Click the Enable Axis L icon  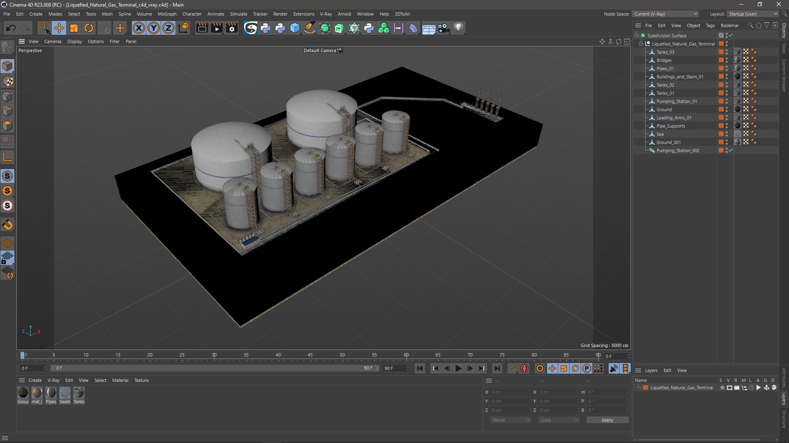point(7,157)
